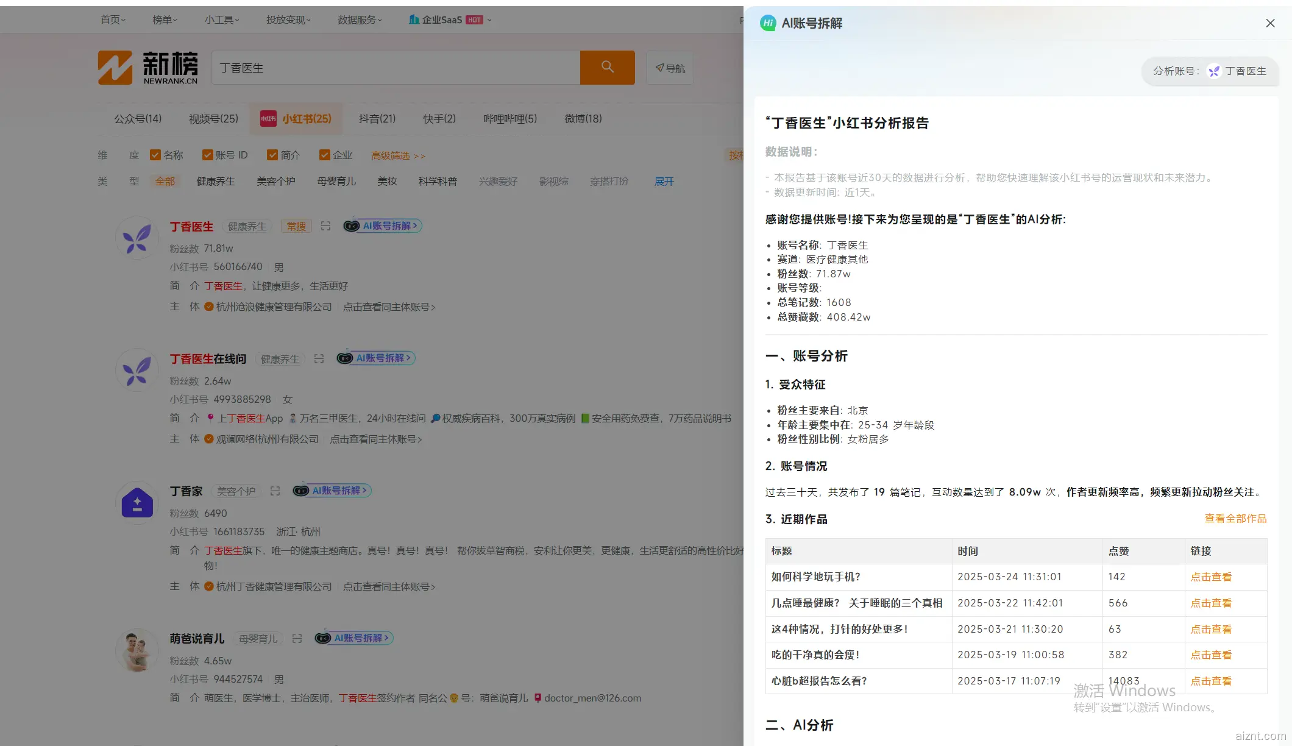Click the 导航 navigation icon button

pyautogui.click(x=670, y=68)
